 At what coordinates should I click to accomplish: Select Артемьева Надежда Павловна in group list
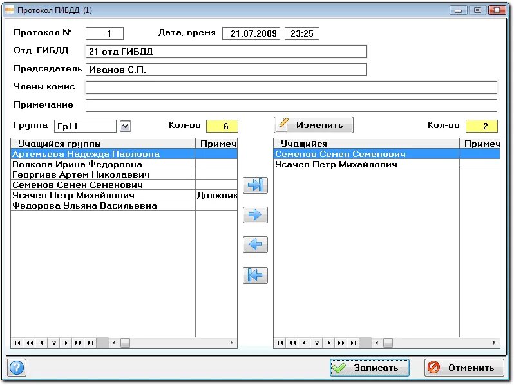pyautogui.click(x=124, y=154)
